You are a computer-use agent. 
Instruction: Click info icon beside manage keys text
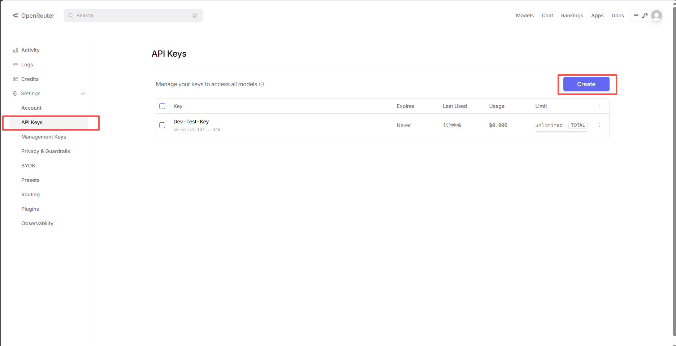pos(261,84)
